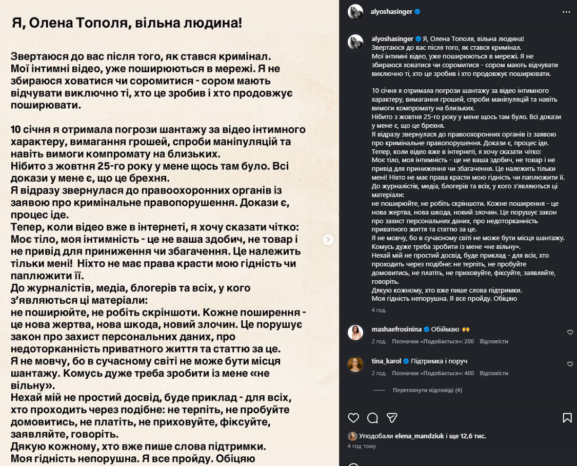
Task: Like tina_karol's comment heart
Action: click(570, 364)
